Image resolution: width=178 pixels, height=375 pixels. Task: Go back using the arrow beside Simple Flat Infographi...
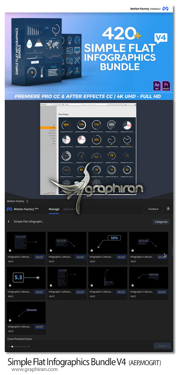click(x=9, y=222)
